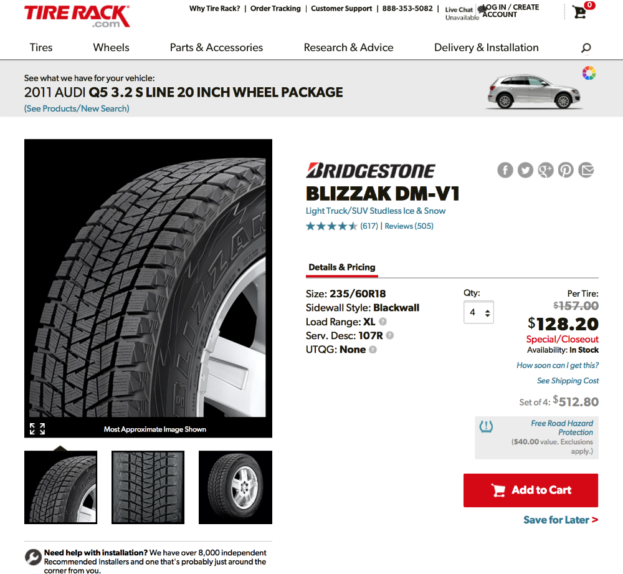
Task: Pin product on Pinterest icon
Action: coord(566,170)
